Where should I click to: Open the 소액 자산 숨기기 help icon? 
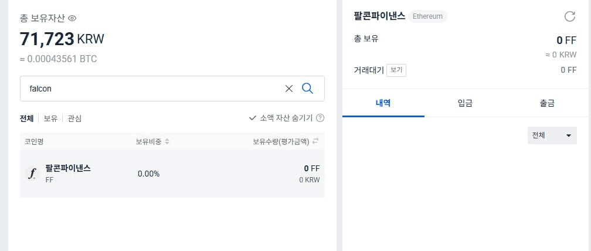[x=320, y=118]
